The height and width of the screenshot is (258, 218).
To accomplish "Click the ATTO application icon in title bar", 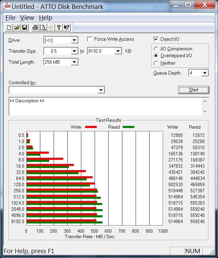I will pos(6,7).
